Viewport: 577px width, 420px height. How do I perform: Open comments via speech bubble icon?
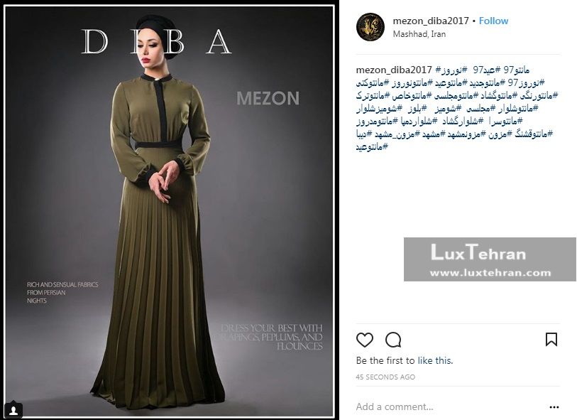point(393,340)
